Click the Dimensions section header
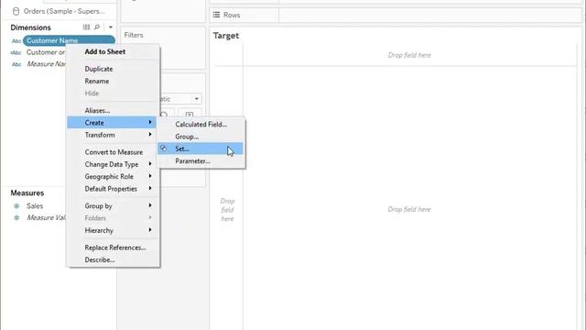Image resolution: width=586 pixels, height=330 pixels. (x=30, y=27)
